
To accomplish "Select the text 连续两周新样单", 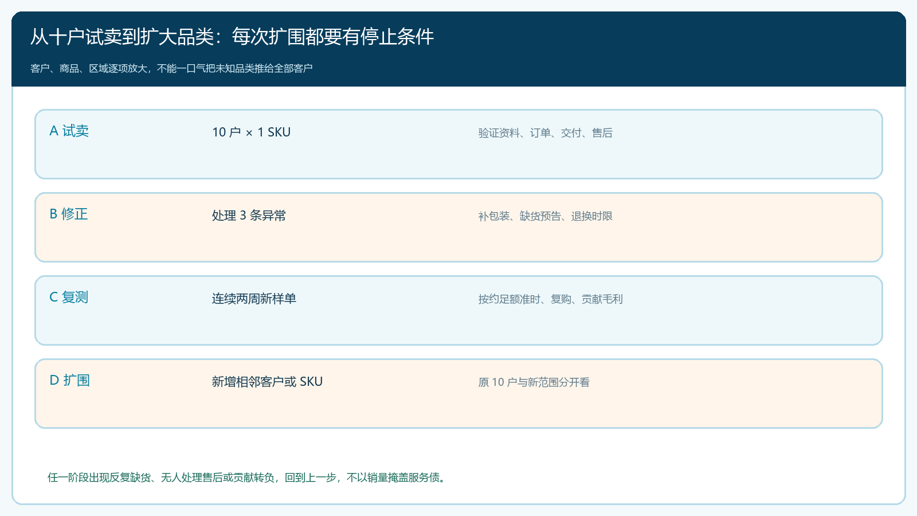I will 254,299.
